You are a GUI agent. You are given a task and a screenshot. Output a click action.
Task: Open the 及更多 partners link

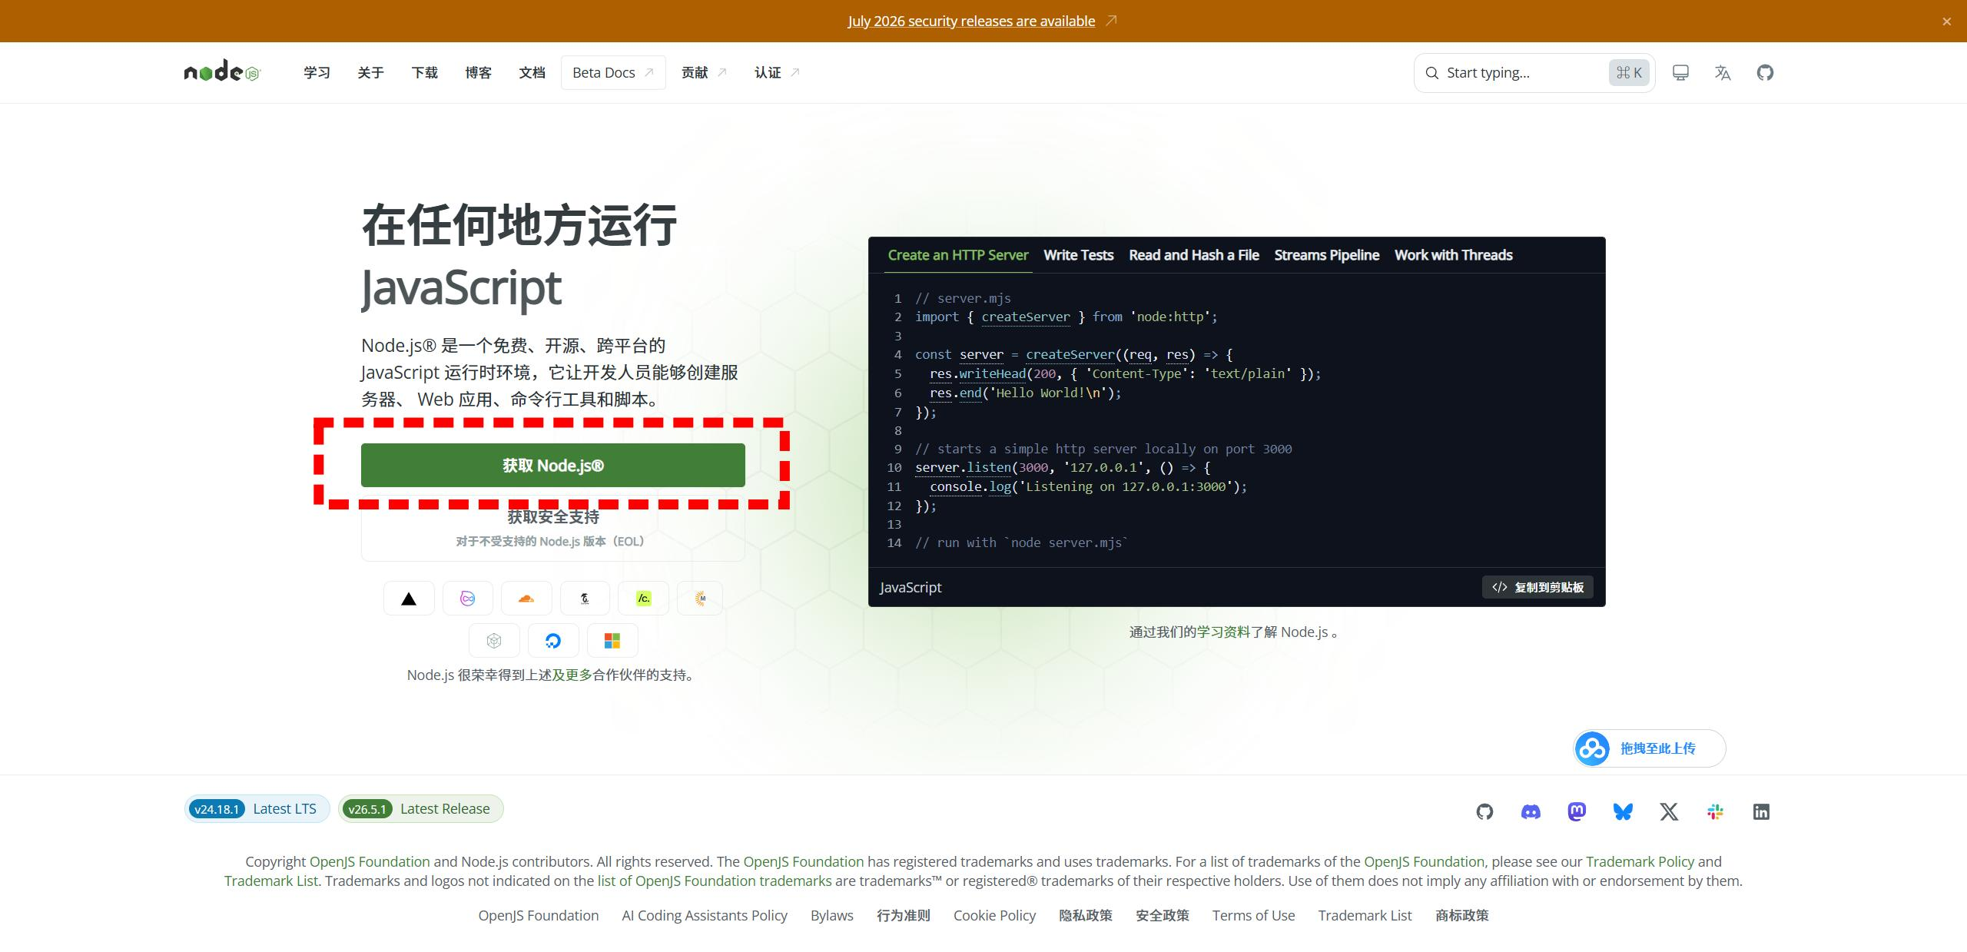(572, 675)
